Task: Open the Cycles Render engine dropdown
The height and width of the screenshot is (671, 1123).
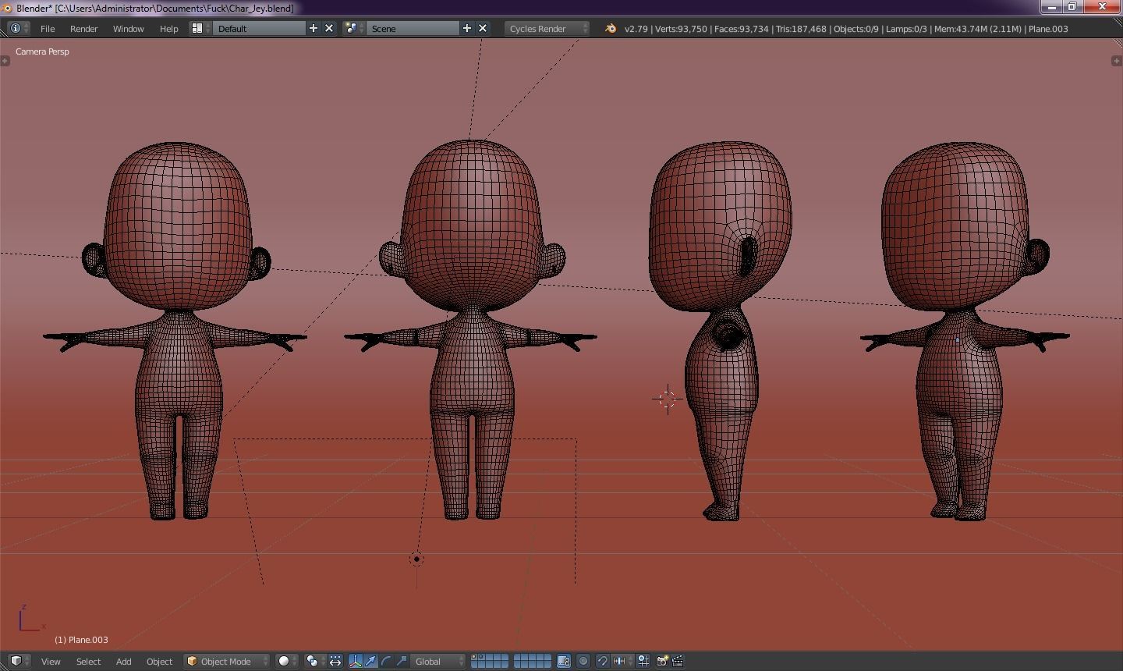Action: 547,28
